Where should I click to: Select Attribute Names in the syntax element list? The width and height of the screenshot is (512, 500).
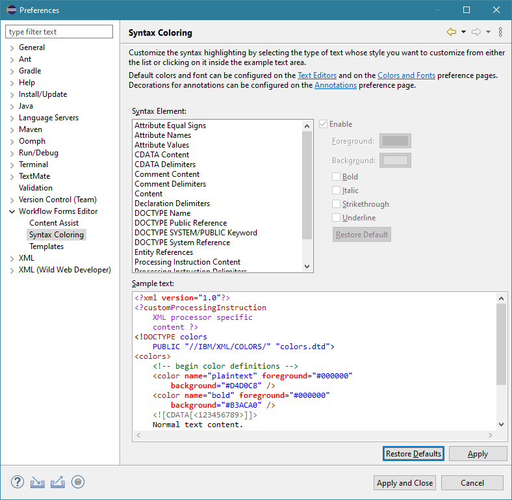[163, 135]
